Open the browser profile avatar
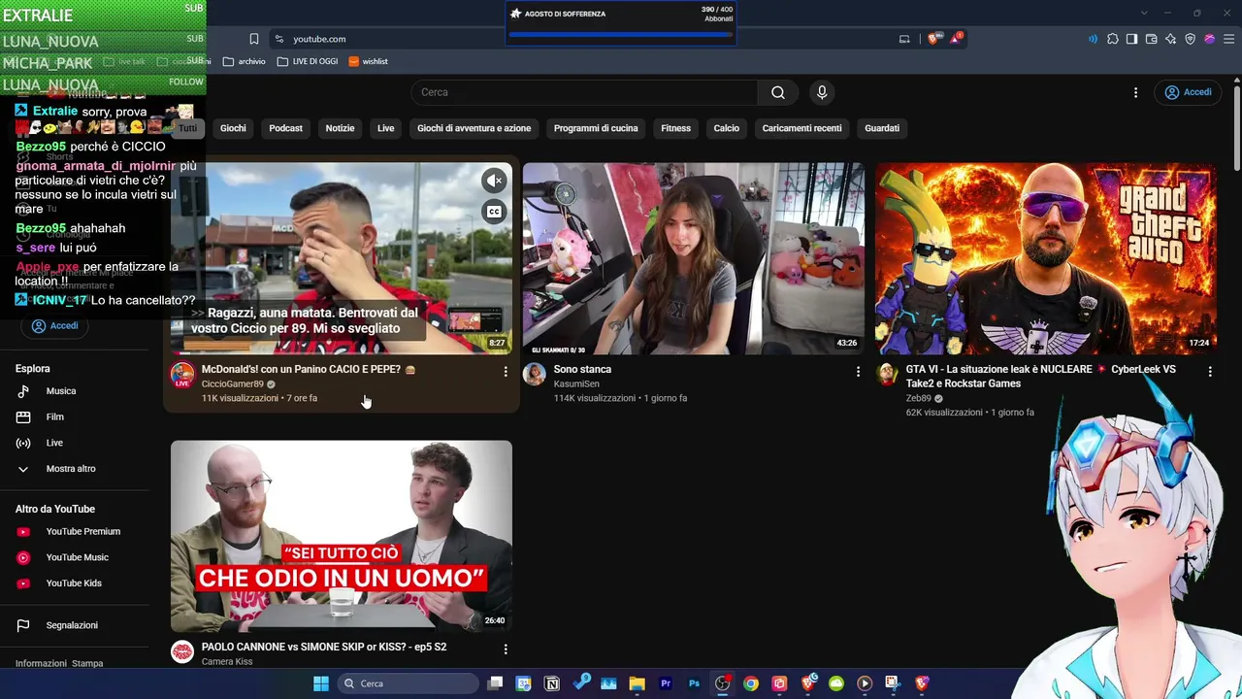This screenshot has height=699, width=1242. (1209, 39)
